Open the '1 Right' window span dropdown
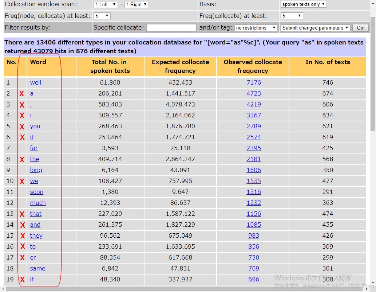 [136, 4]
